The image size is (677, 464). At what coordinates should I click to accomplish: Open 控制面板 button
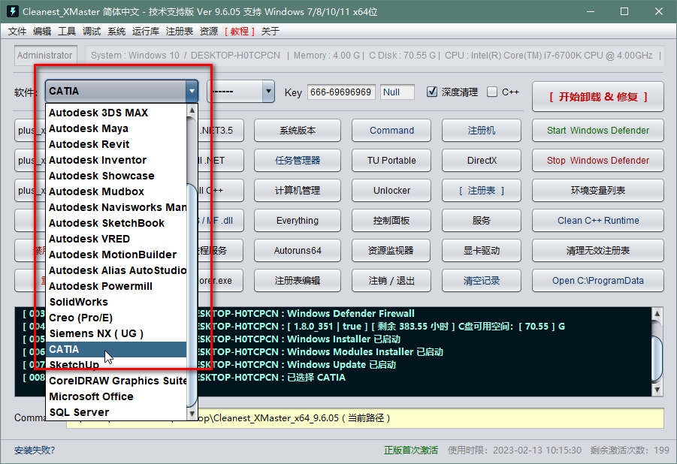tap(391, 220)
